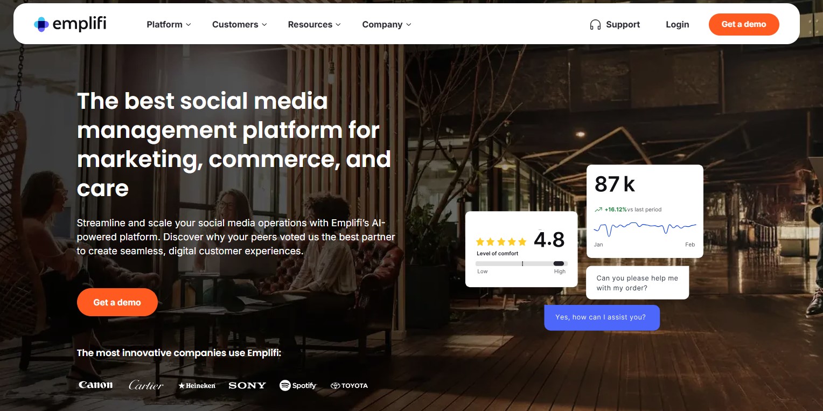823x411 pixels.
Task: Select the fifth rating star
Action: pyautogui.click(x=522, y=241)
